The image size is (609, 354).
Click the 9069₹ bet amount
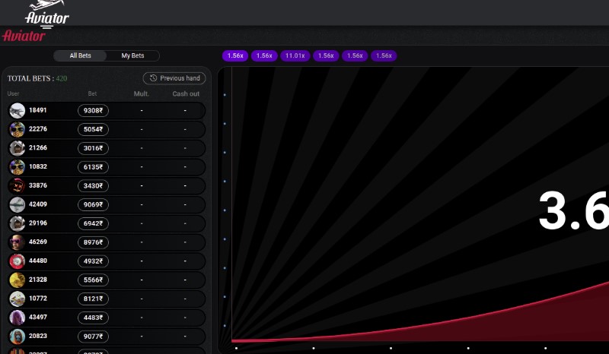pyautogui.click(x=93, y=204)
